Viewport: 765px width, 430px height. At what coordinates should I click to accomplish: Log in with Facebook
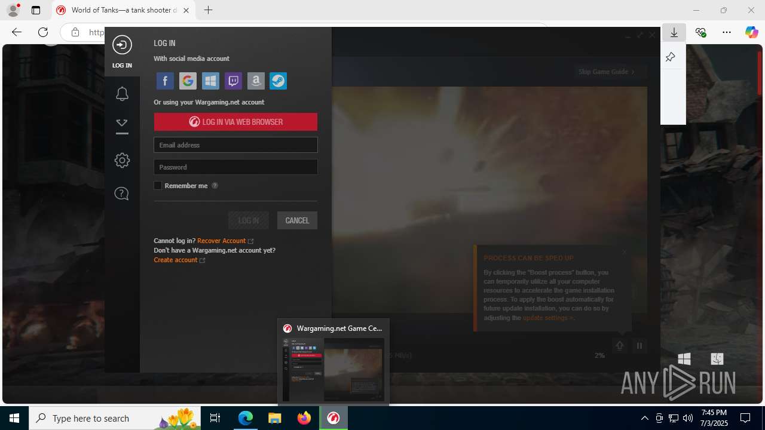pos(165,81)
